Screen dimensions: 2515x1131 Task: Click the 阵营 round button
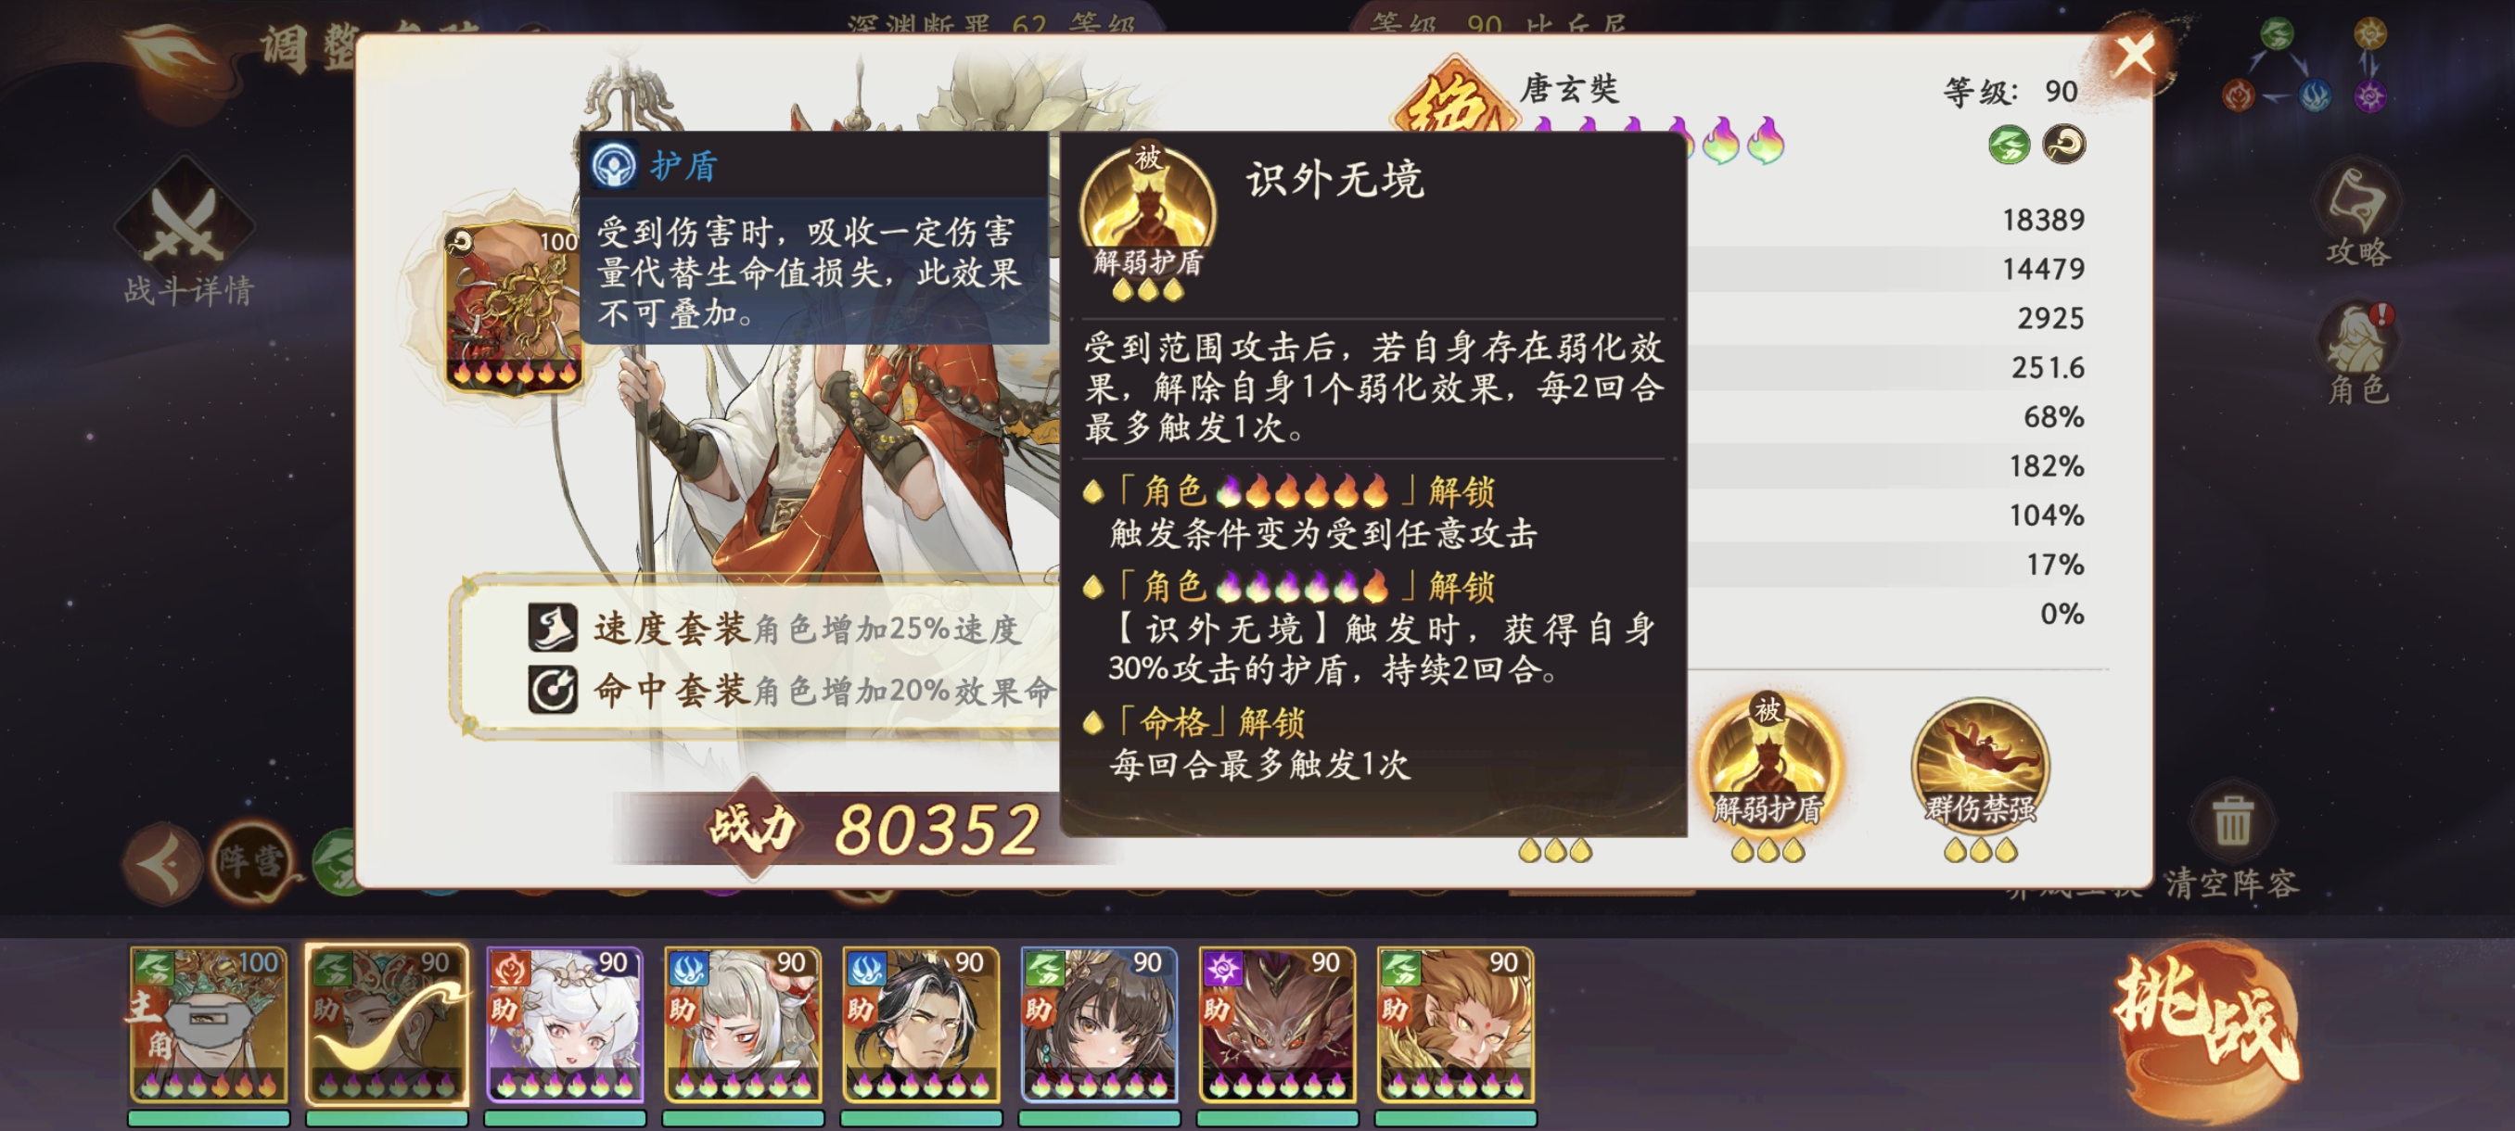[x=252, y=860]
